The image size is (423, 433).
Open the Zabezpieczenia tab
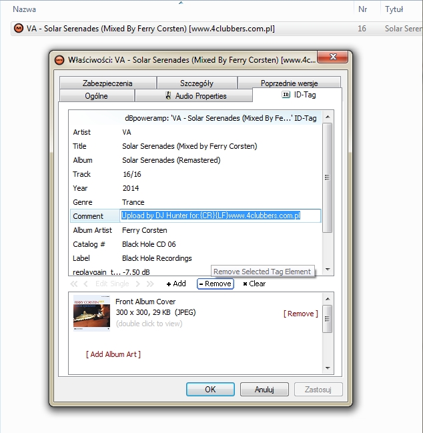coord(107,83)
